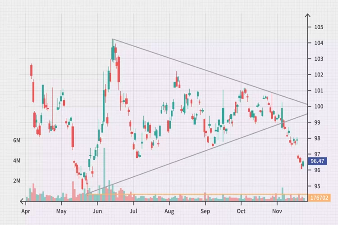The width and height of the screenshot is (338, 225).
Task: Click the Sep month label
Action: click(x=205, y=211)
